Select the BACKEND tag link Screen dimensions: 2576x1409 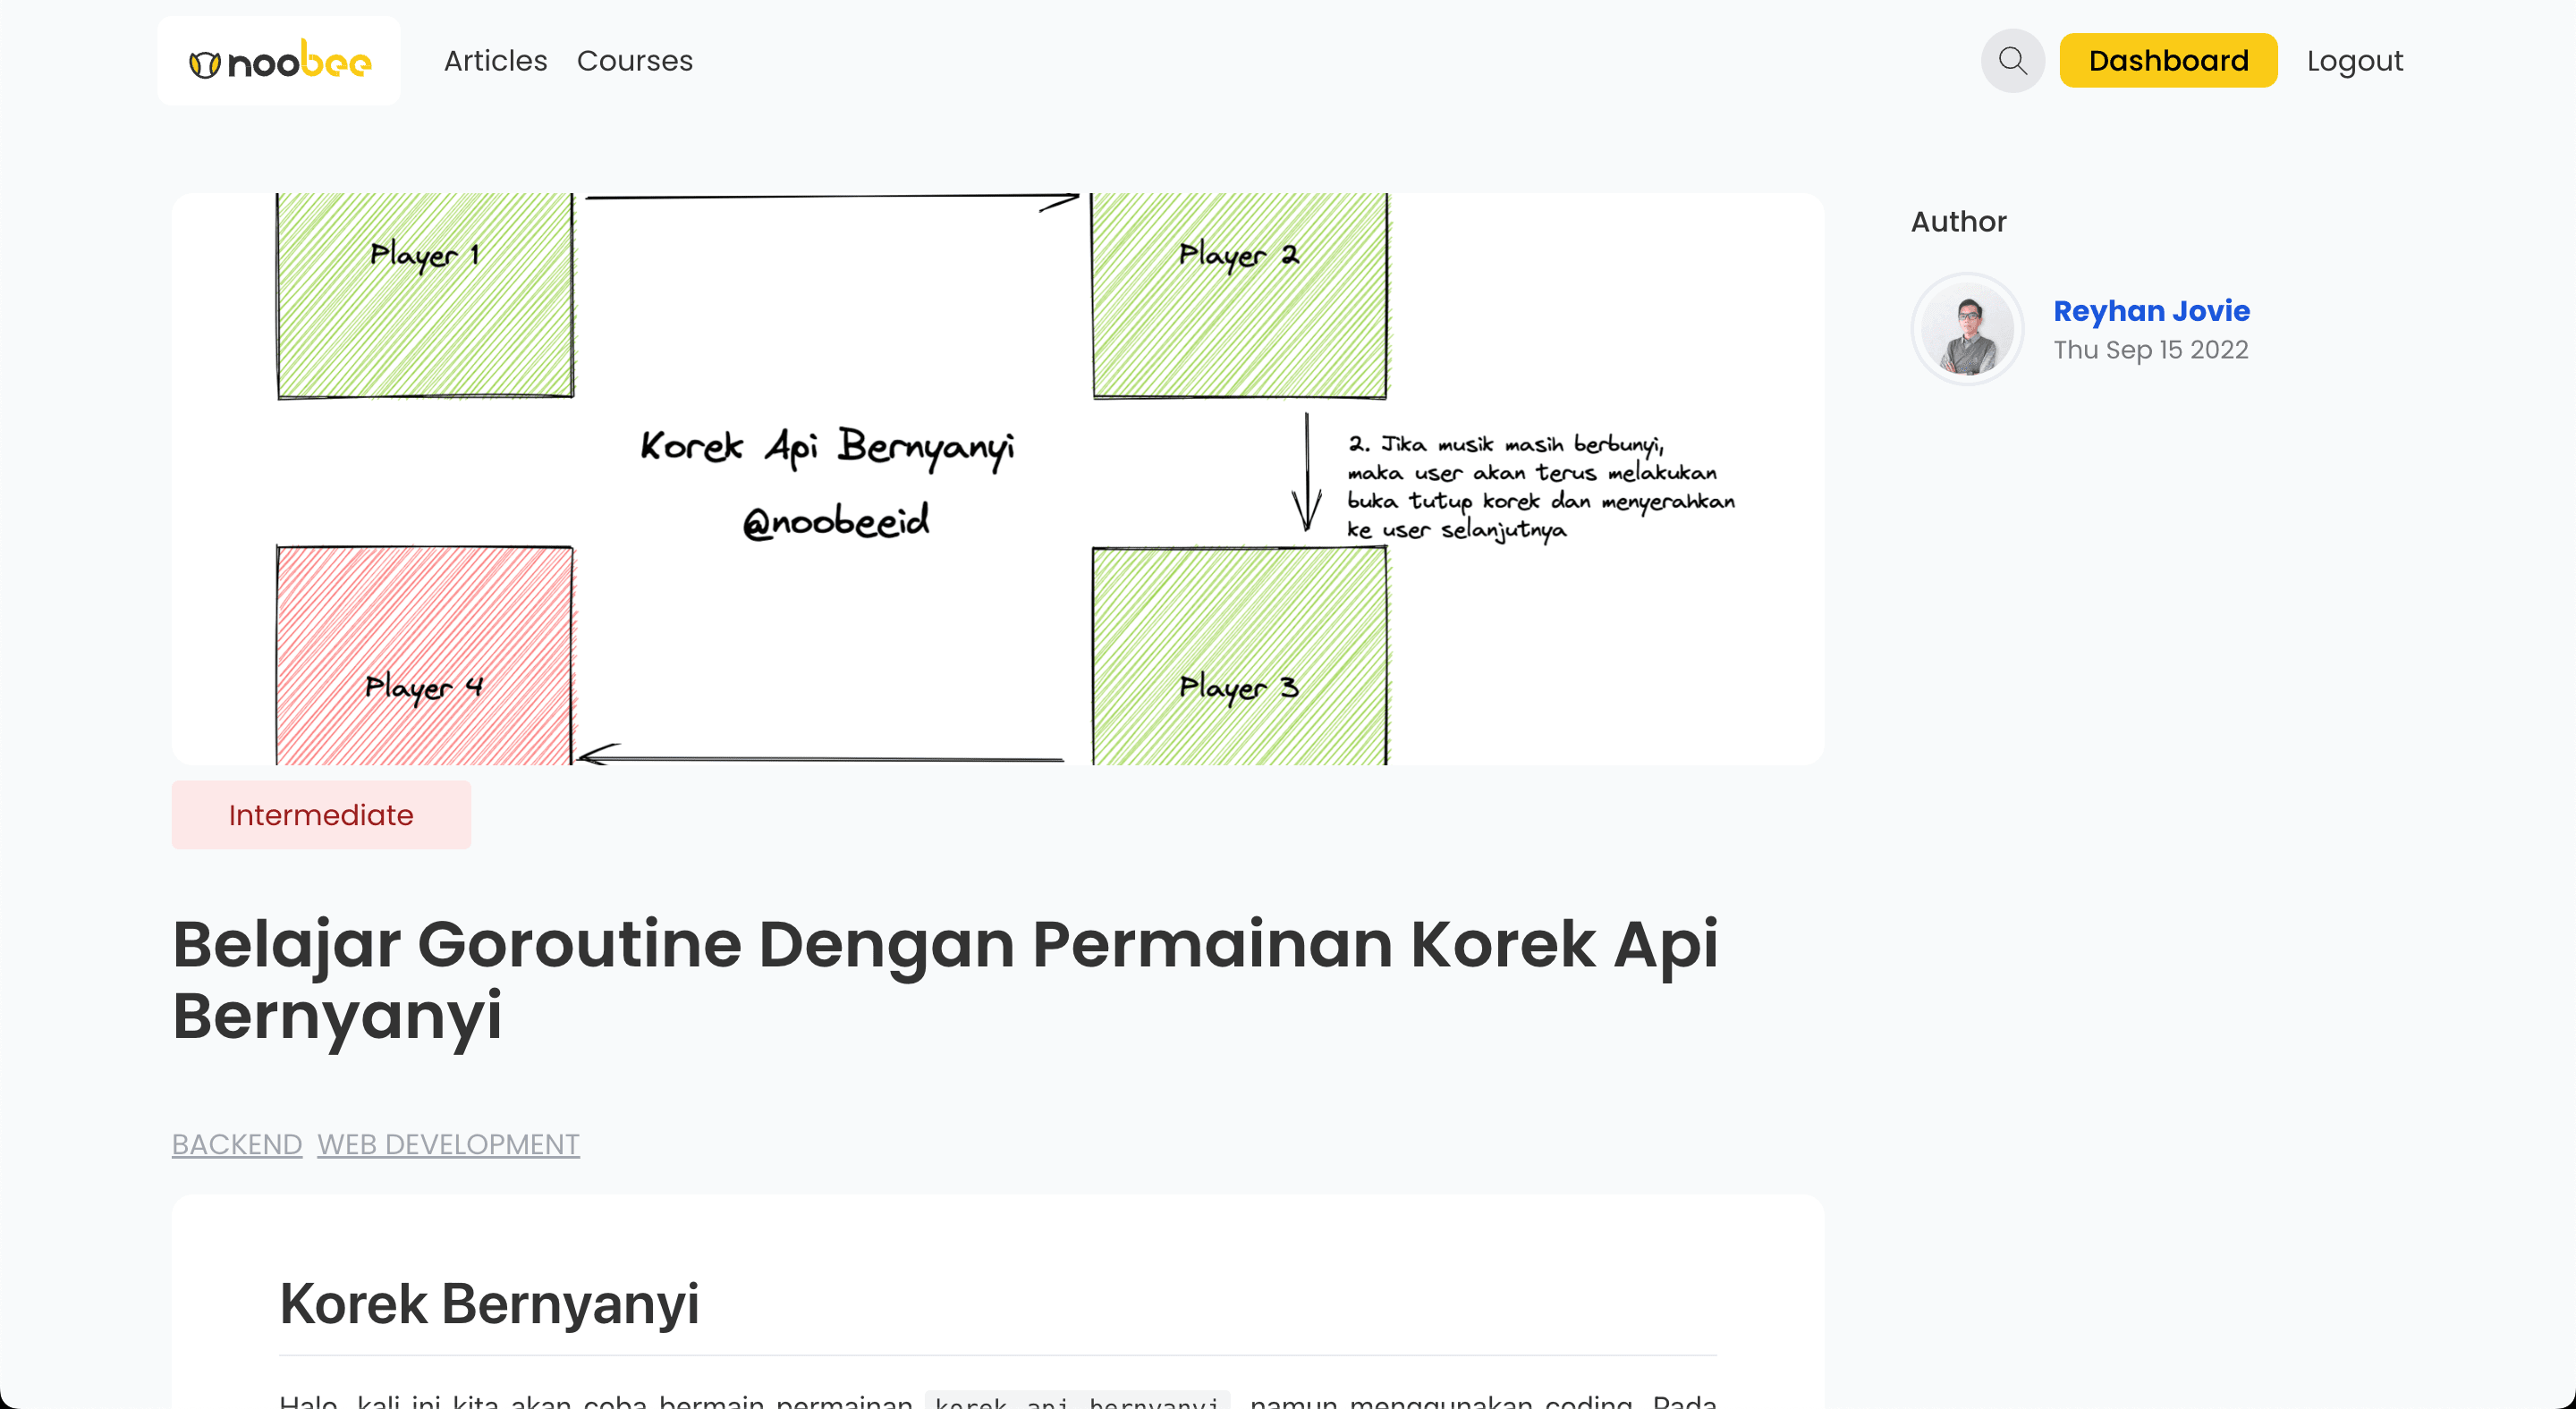(x=237, y=1144)
